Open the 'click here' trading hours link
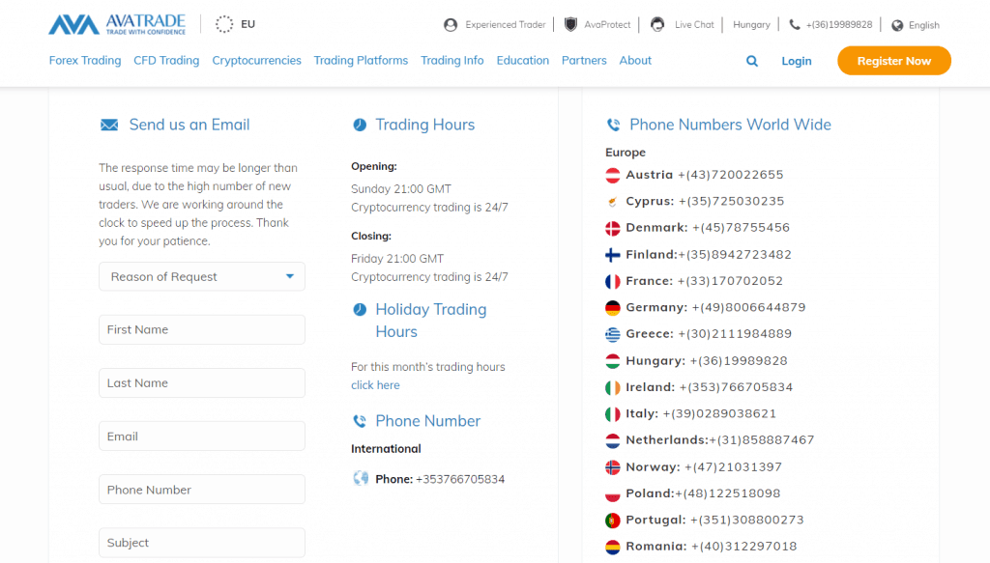This screenshot has height=563, width=990. pyautogui.click(x=375, y=385)
